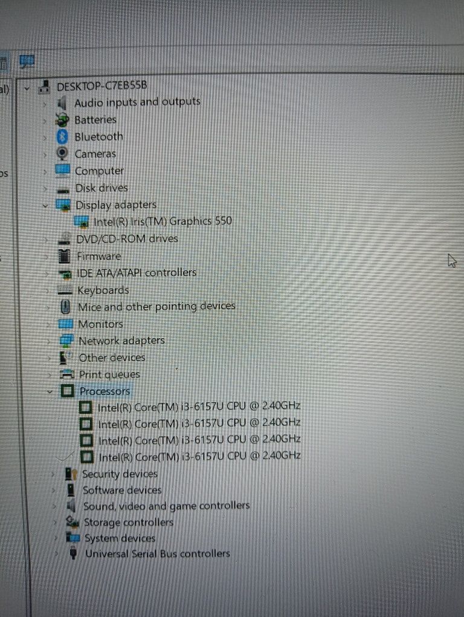Expand the Sound, video and game controllers arrow
The width and height of the screenshot is (464, 617).
[54, 506]
